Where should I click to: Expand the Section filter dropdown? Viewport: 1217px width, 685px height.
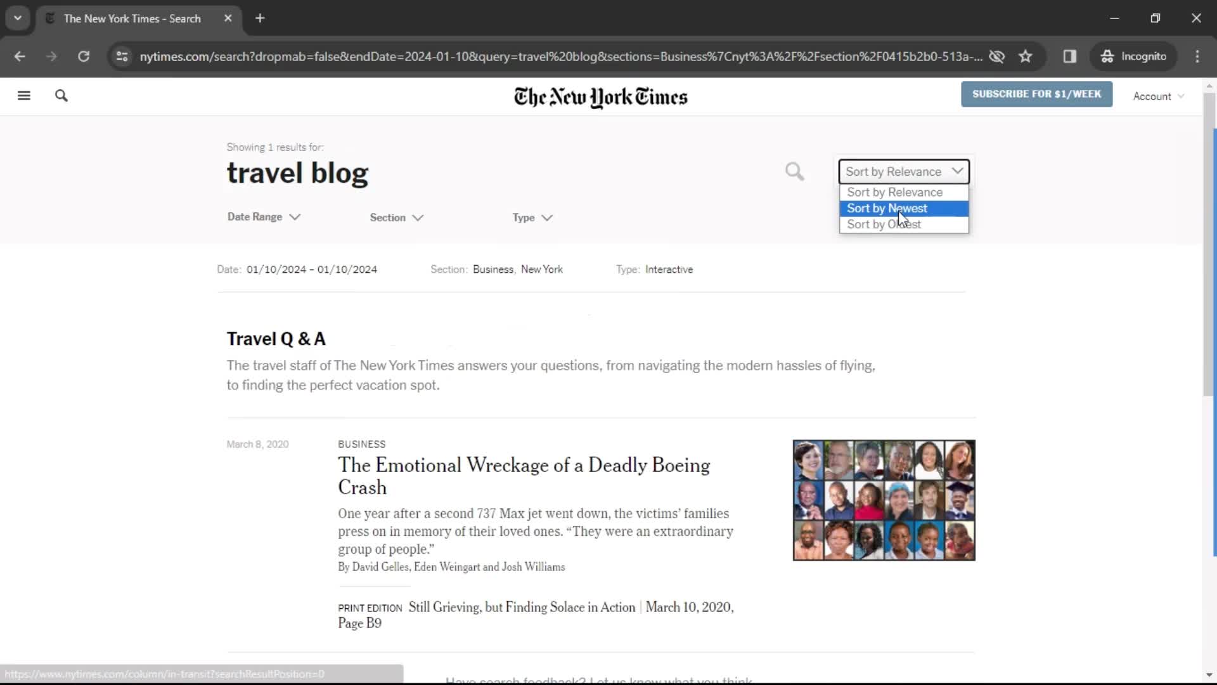coord(397,218)
